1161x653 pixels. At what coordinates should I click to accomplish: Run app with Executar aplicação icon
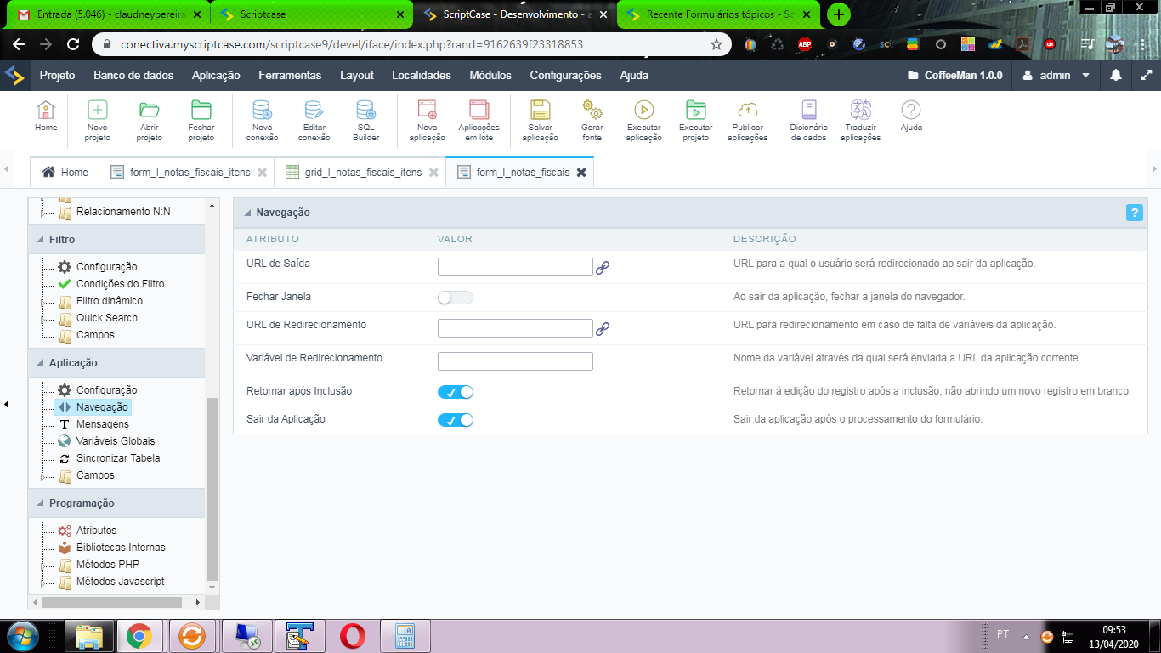coord(643,111)
